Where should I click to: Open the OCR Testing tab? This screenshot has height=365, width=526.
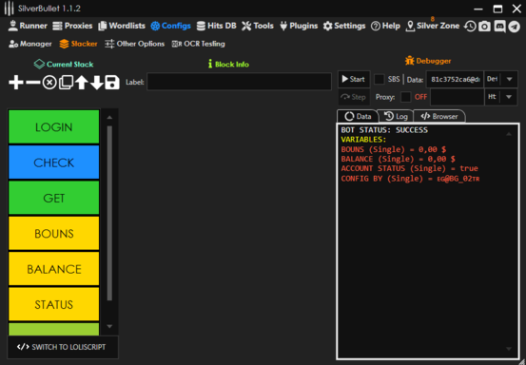[198, 44]
